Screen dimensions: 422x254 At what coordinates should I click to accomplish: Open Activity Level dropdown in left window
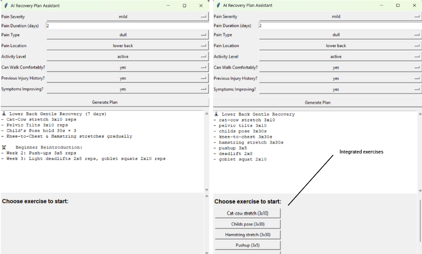point(128,56)
